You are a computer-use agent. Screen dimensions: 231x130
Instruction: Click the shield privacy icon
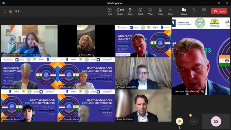tap(5, 11)
